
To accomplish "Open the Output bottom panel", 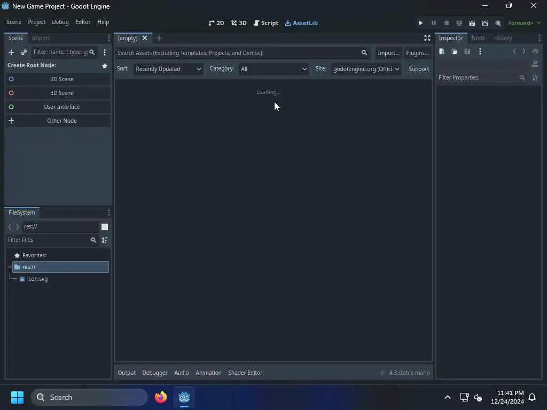I will [127, 373].
